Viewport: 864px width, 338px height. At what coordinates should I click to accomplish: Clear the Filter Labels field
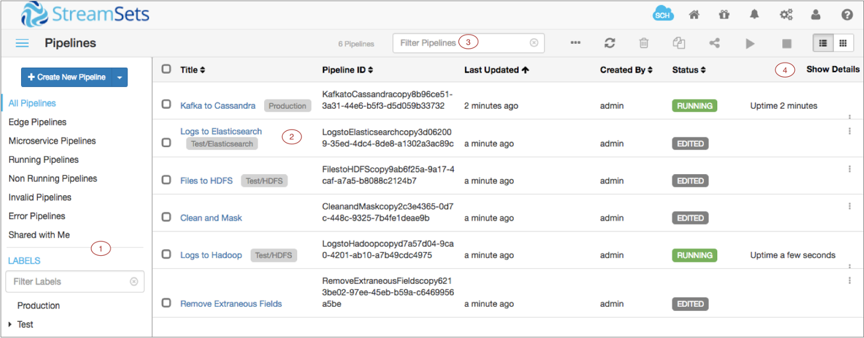(x=134, y=282)
